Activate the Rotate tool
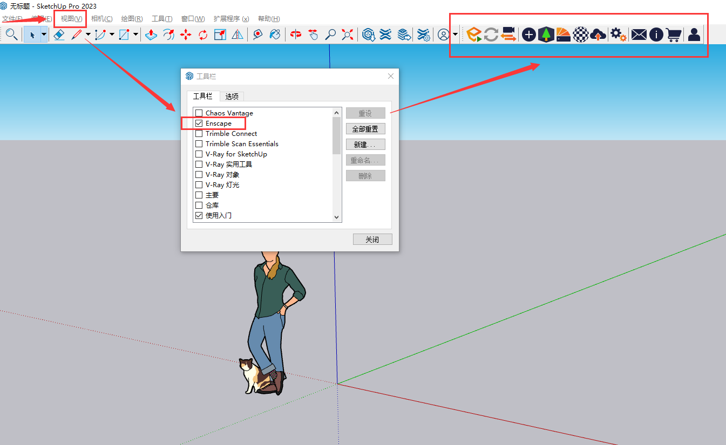The width and height of the screenshot is (726, 445). tap(202, 34)
